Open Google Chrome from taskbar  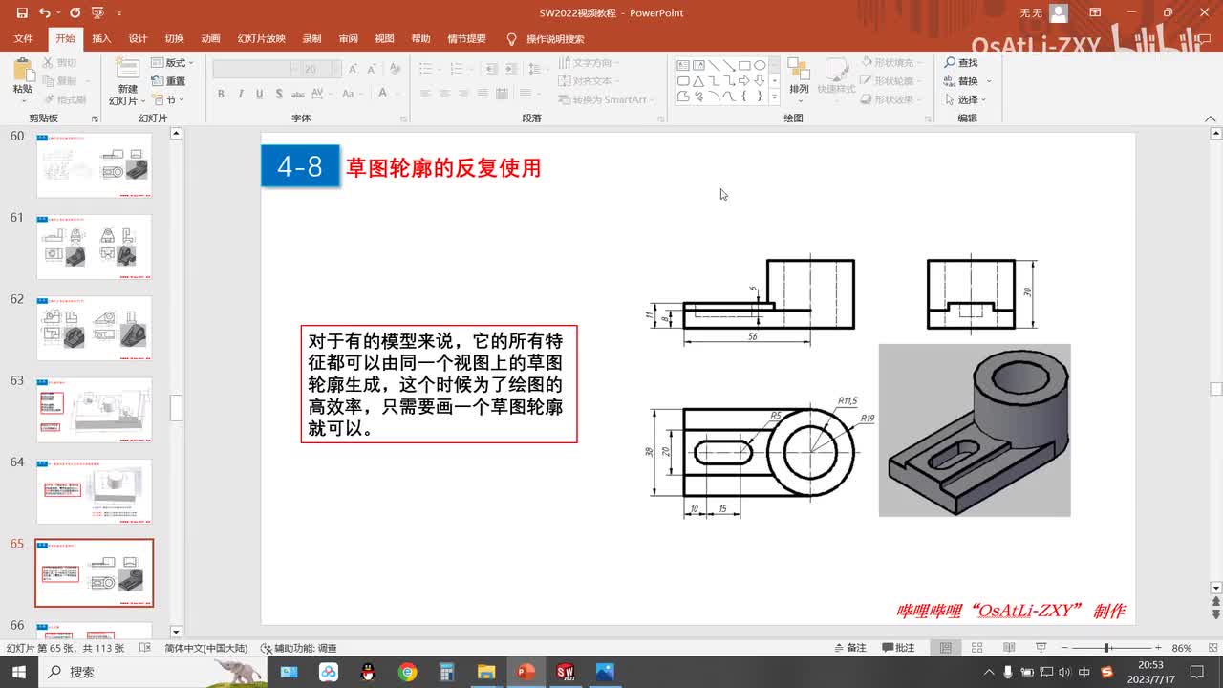tap(408, 672)
